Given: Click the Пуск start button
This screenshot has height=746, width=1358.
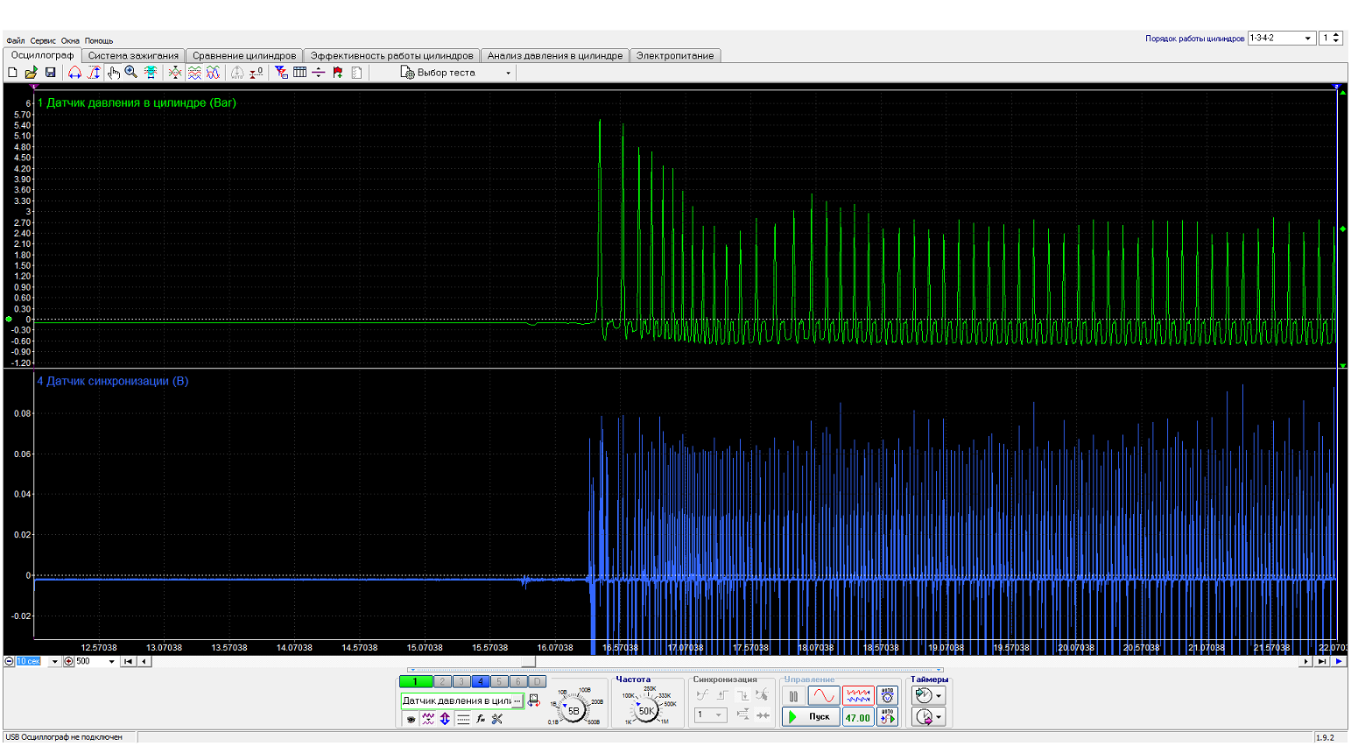Looking at the screenshot, I should point(811,717).
